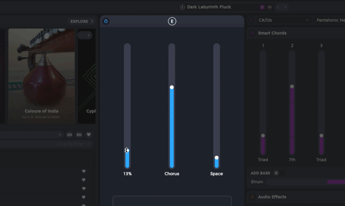Image resolution: width=345 pixels, height=206 pixels.
Task: Favorite the first list item's heart
Action: (84, 171)
